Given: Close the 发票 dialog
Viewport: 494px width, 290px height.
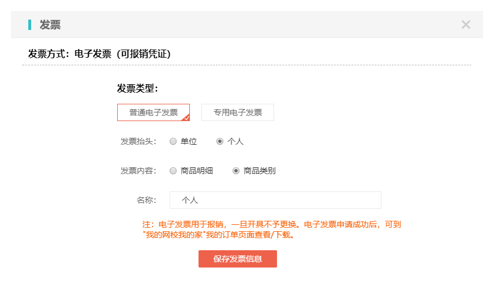Looking at the screenshot, I should coord(466,24).
